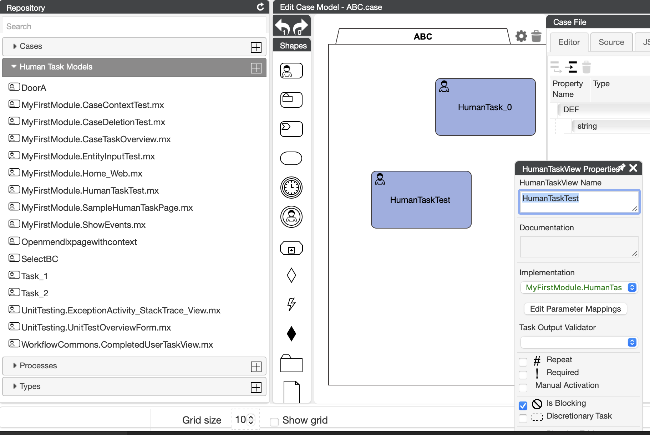Click the Edit Parameter Mappings button
650x435 pixels.
point(575,309)
